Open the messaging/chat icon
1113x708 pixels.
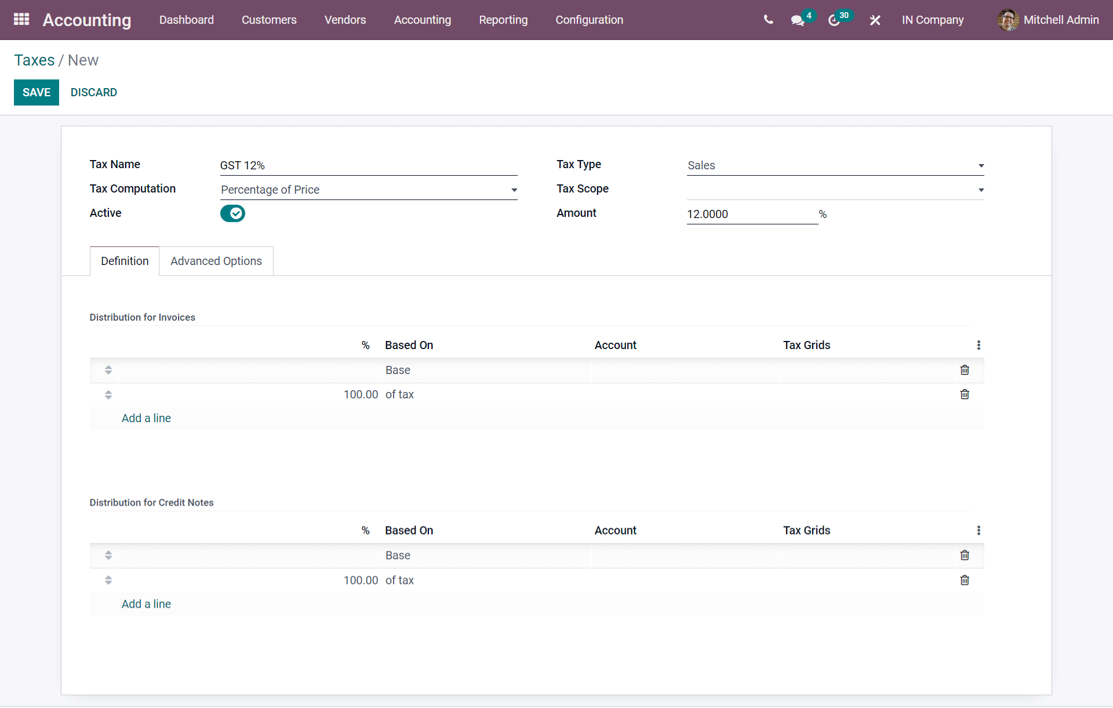pyautogui.click(x=798, y=20)
